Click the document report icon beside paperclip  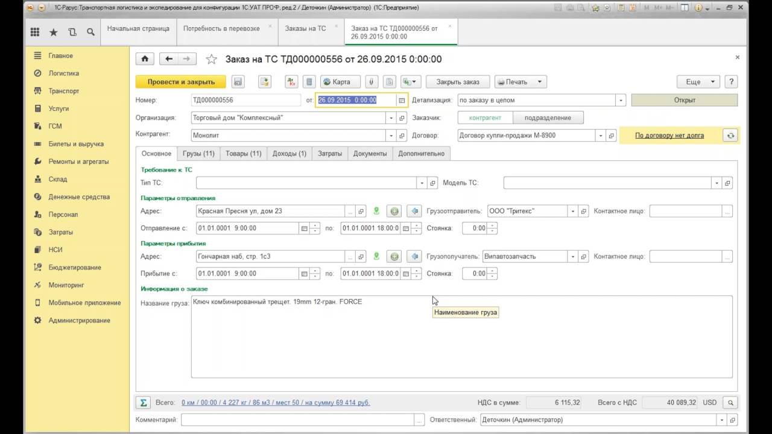coord(390,82)
